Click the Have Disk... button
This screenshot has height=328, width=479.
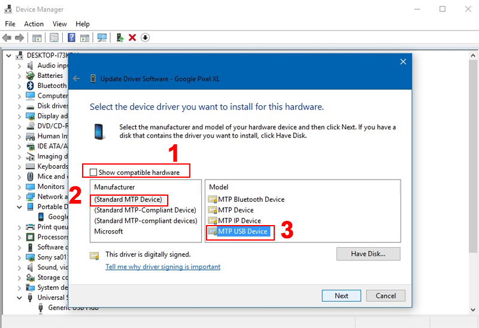click(368, 254)
